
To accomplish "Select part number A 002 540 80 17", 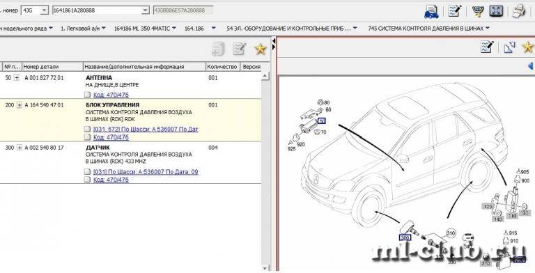I will pyautogui.click(x=44, y=148).
